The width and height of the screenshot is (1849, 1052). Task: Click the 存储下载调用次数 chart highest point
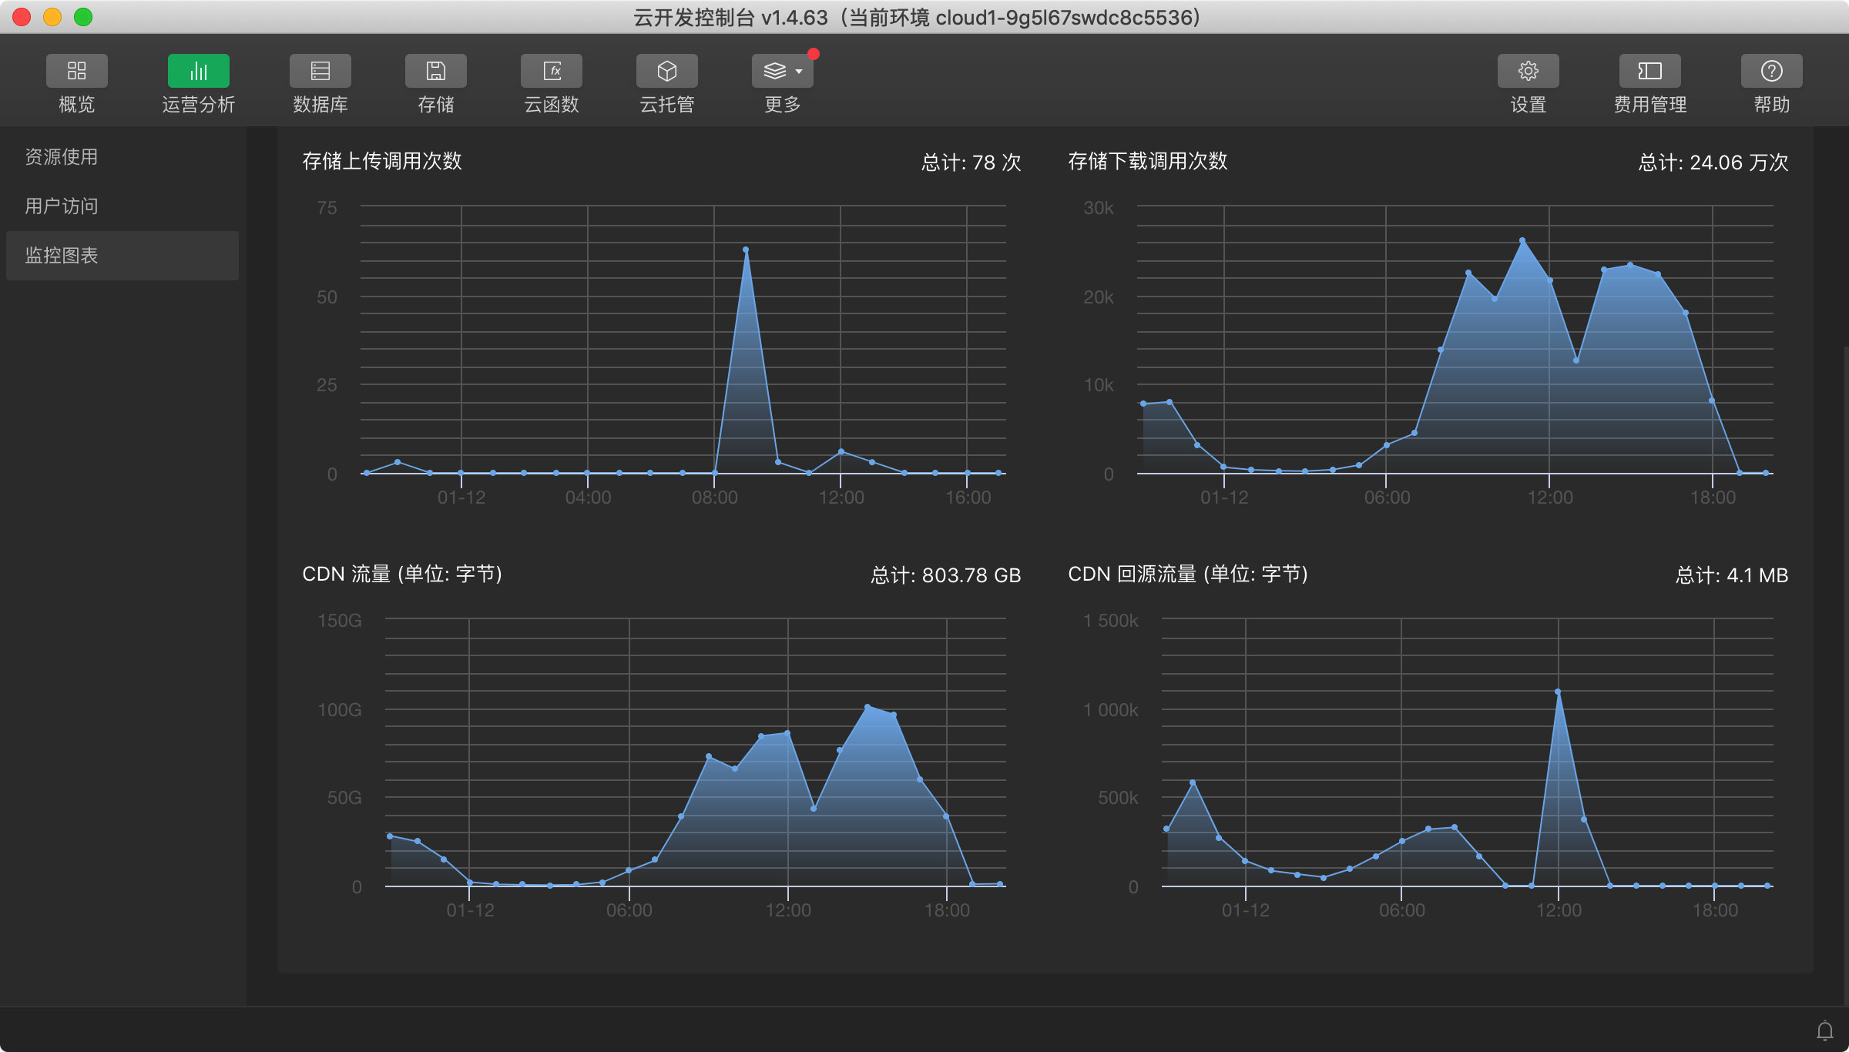click(1522, 240)
